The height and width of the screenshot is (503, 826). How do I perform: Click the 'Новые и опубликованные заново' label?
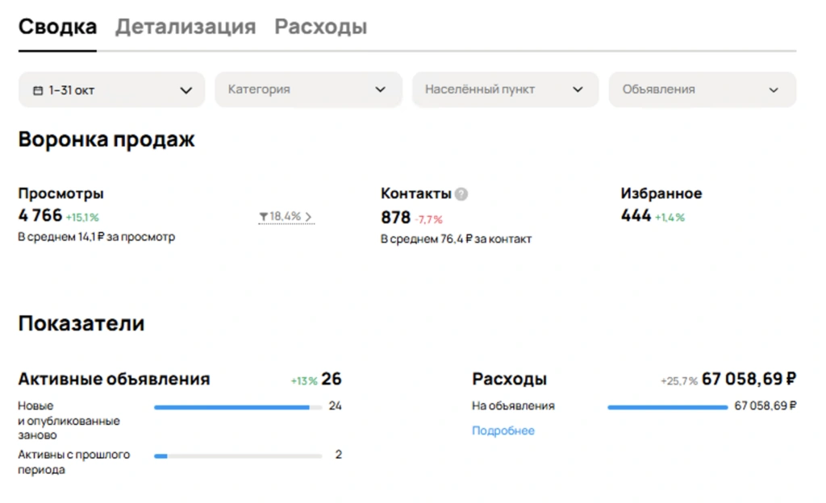(x=69, y=421)
